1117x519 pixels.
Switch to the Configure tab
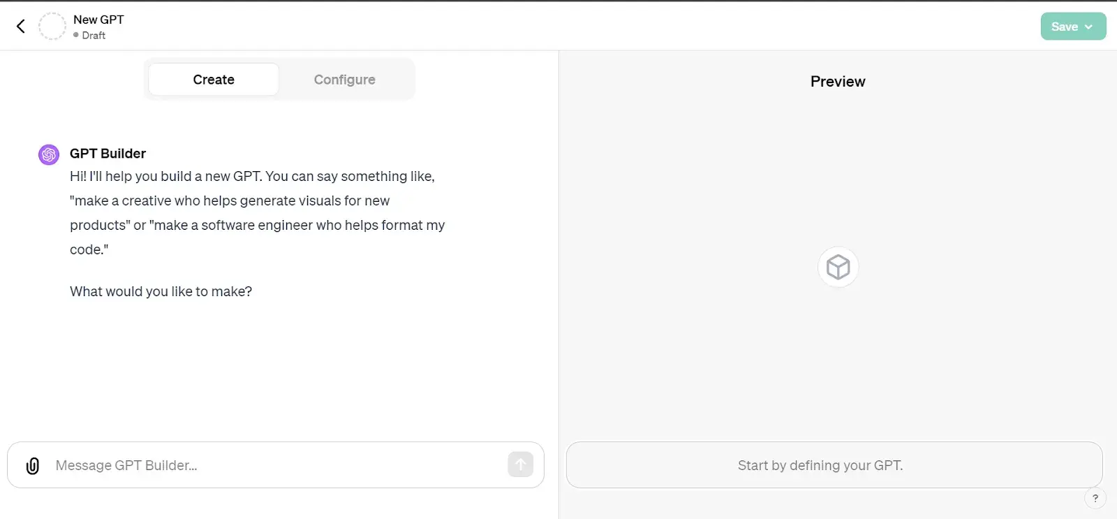[344, 79]
